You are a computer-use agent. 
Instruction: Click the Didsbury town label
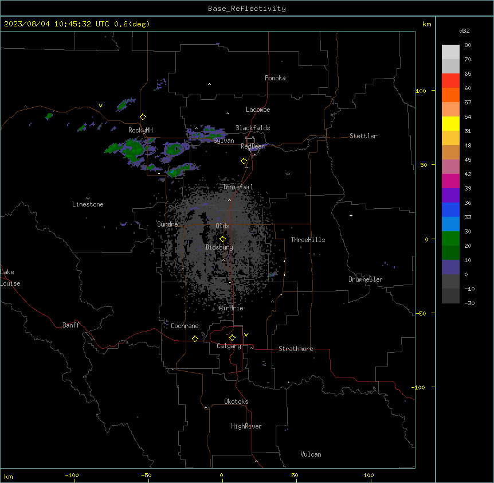click(219, 247)
